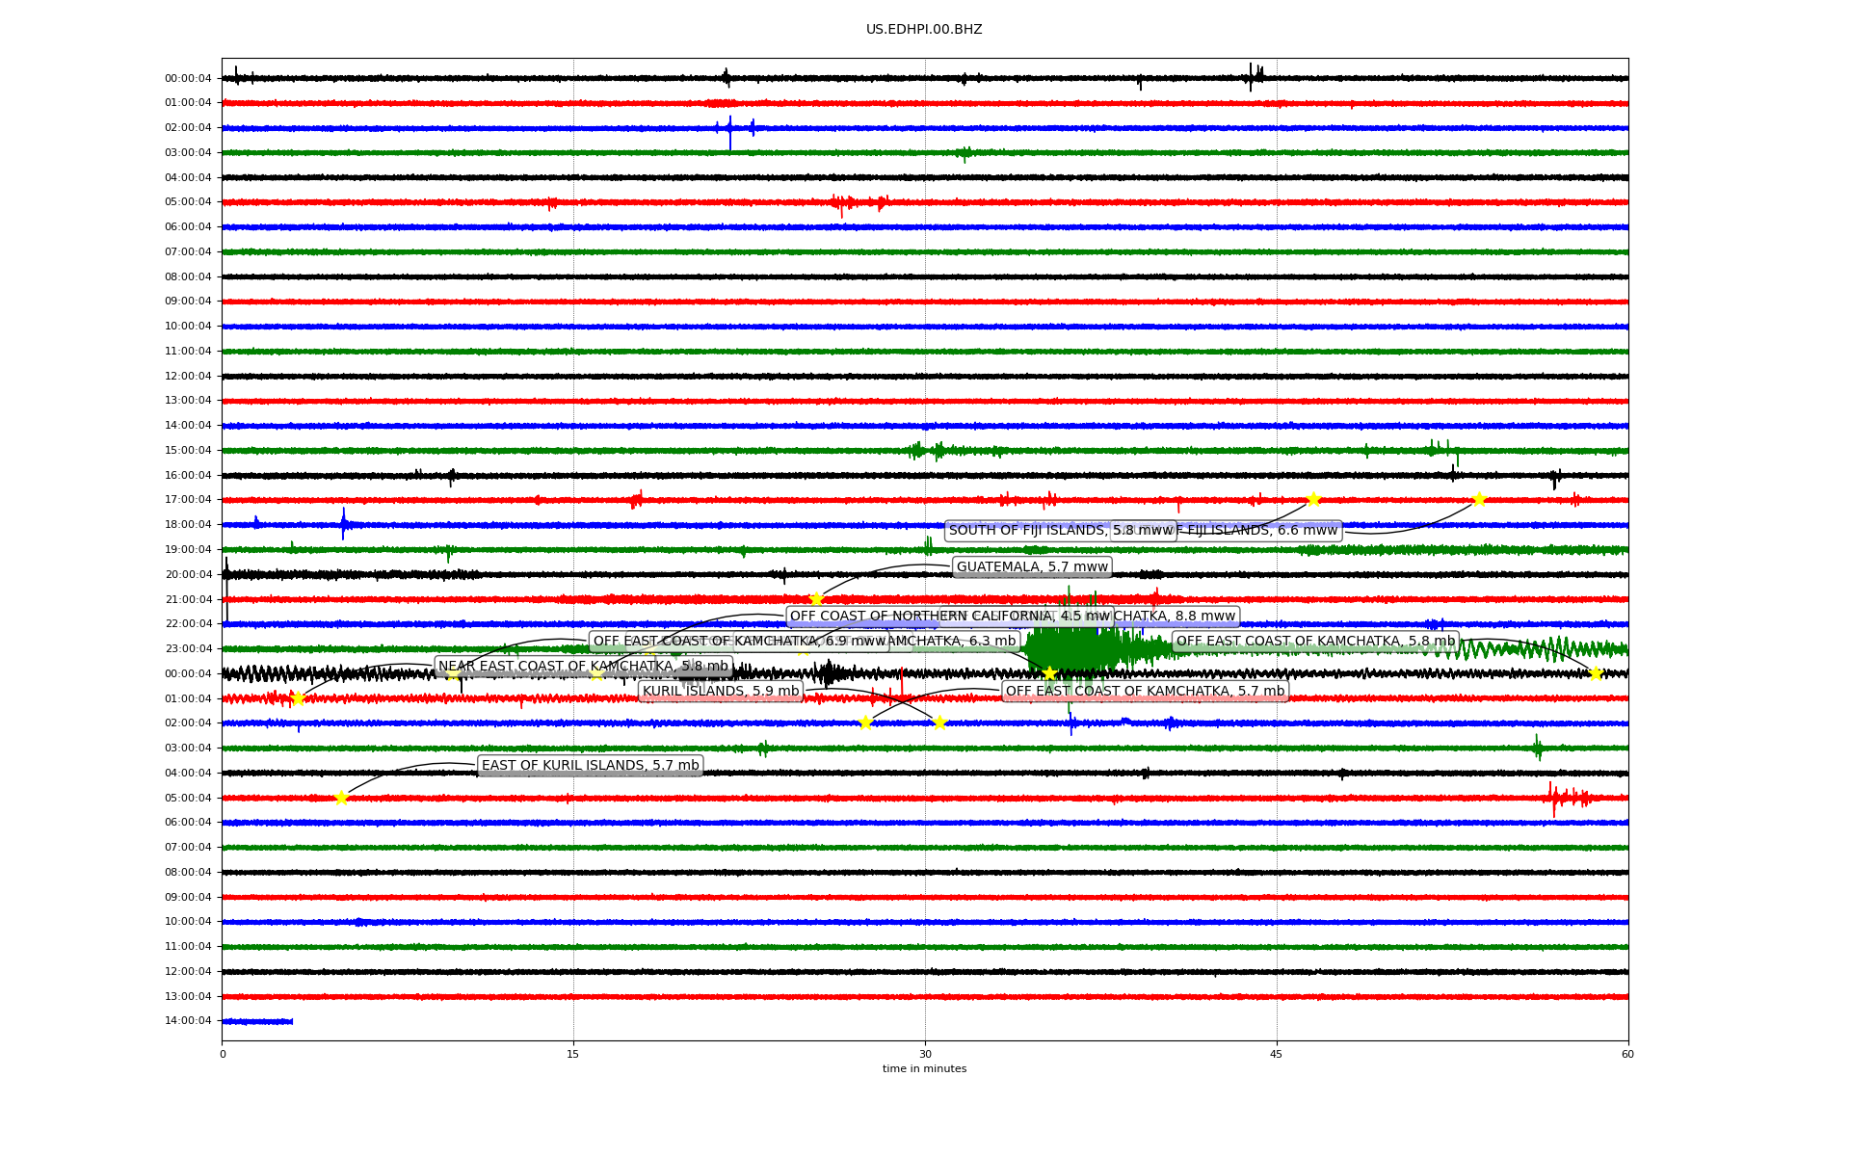Viewport: 1850px width, 1156px height.
Task: Click the x-axis tick label 60
Action: (x=1627, y=1054)
